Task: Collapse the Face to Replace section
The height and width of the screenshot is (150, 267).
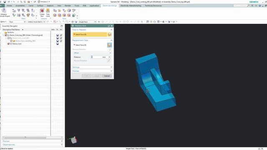Action: (111, 30)
